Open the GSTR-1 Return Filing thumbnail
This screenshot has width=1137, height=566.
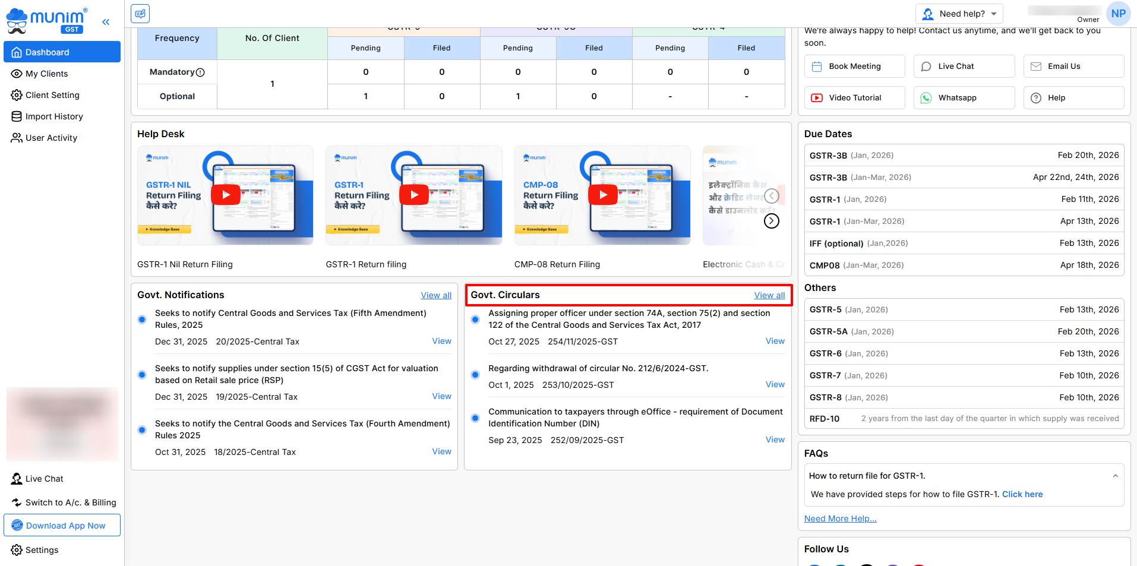(x=414, y=195)
